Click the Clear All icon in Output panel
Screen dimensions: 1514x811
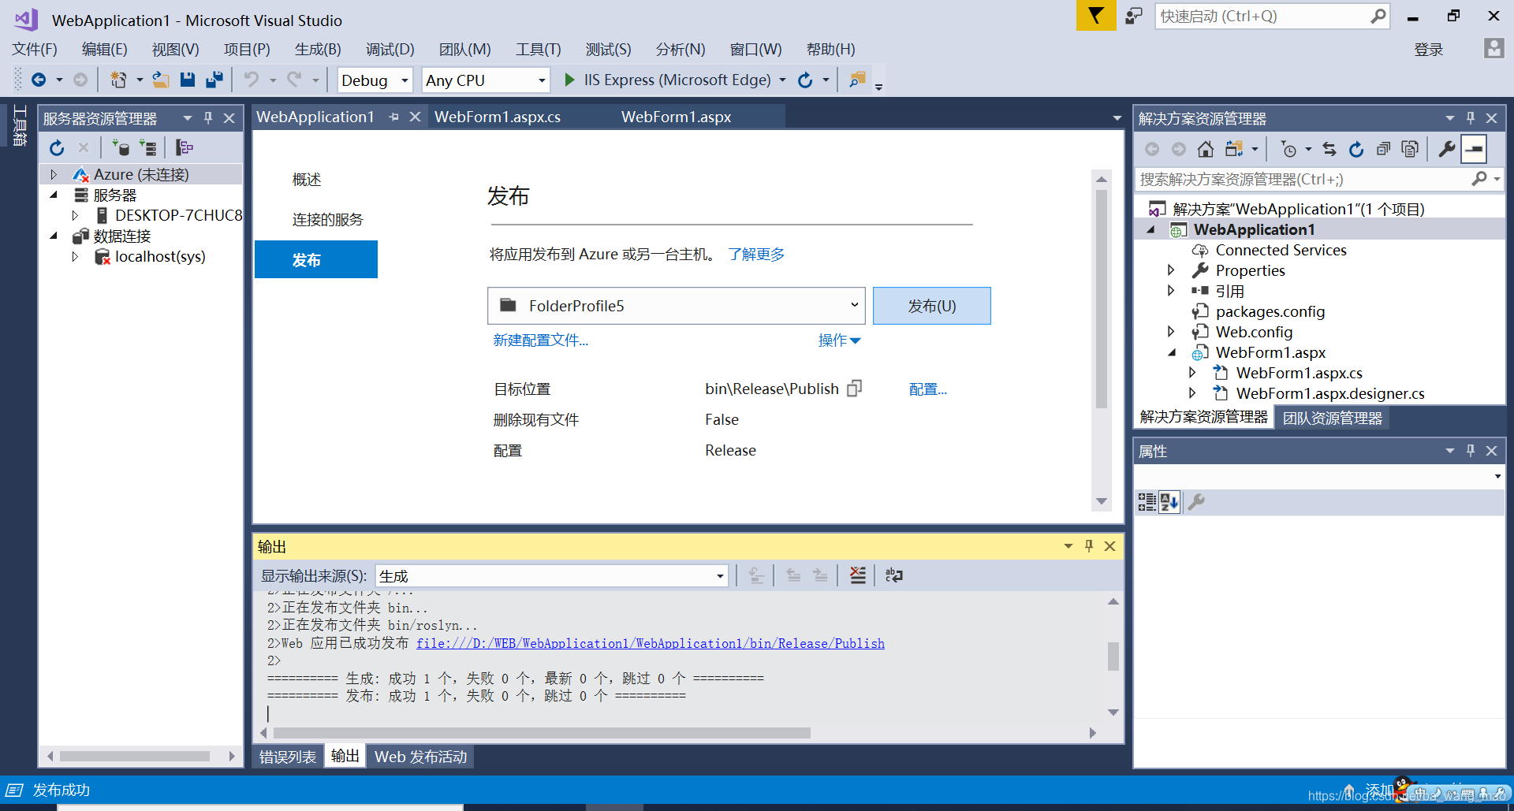click(857, 575)
